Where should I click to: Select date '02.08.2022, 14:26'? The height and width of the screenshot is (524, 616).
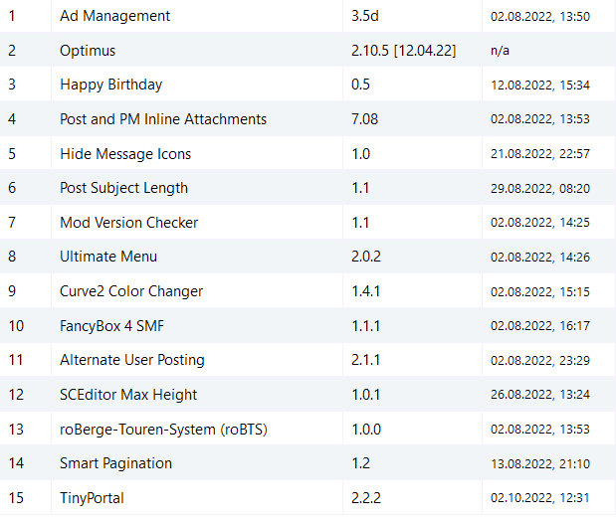click(x=540, y=258)
